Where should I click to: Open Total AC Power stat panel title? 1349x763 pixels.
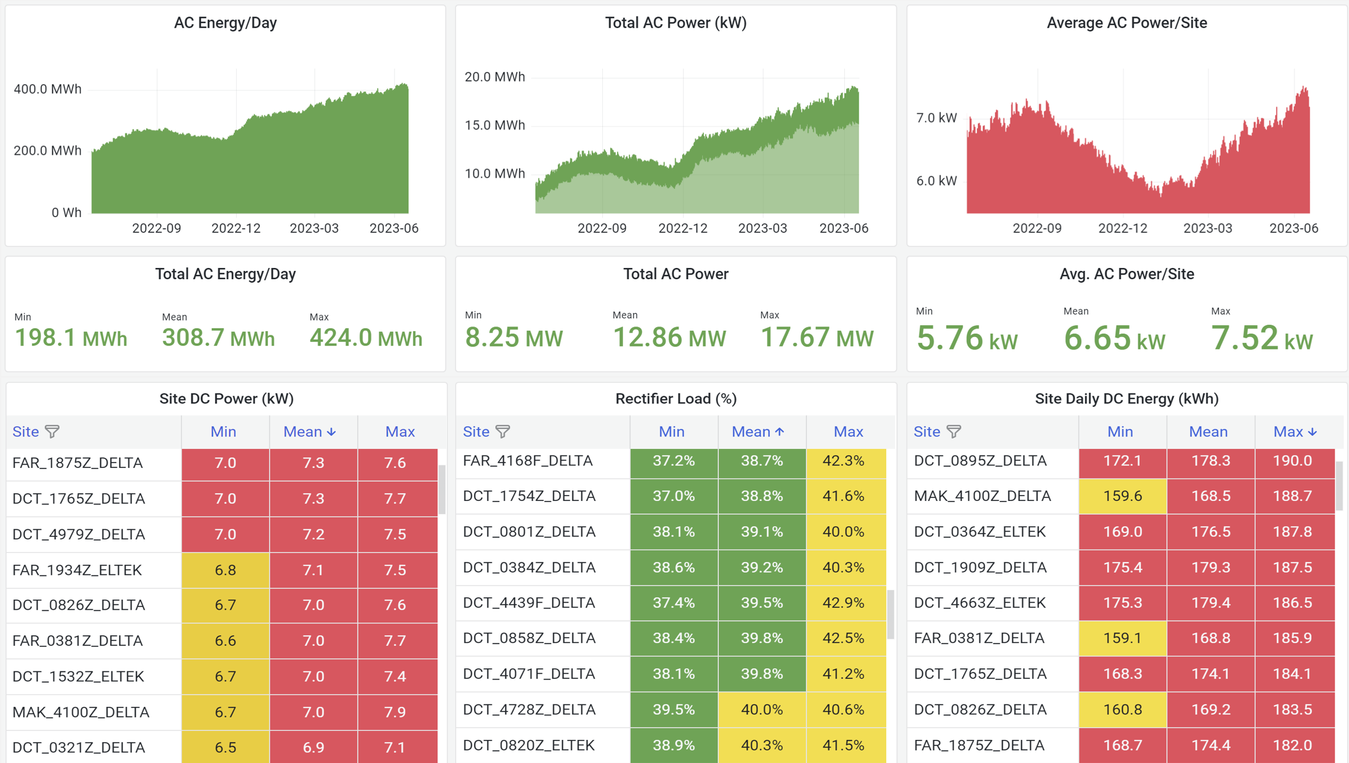click(x=676, y=274)
